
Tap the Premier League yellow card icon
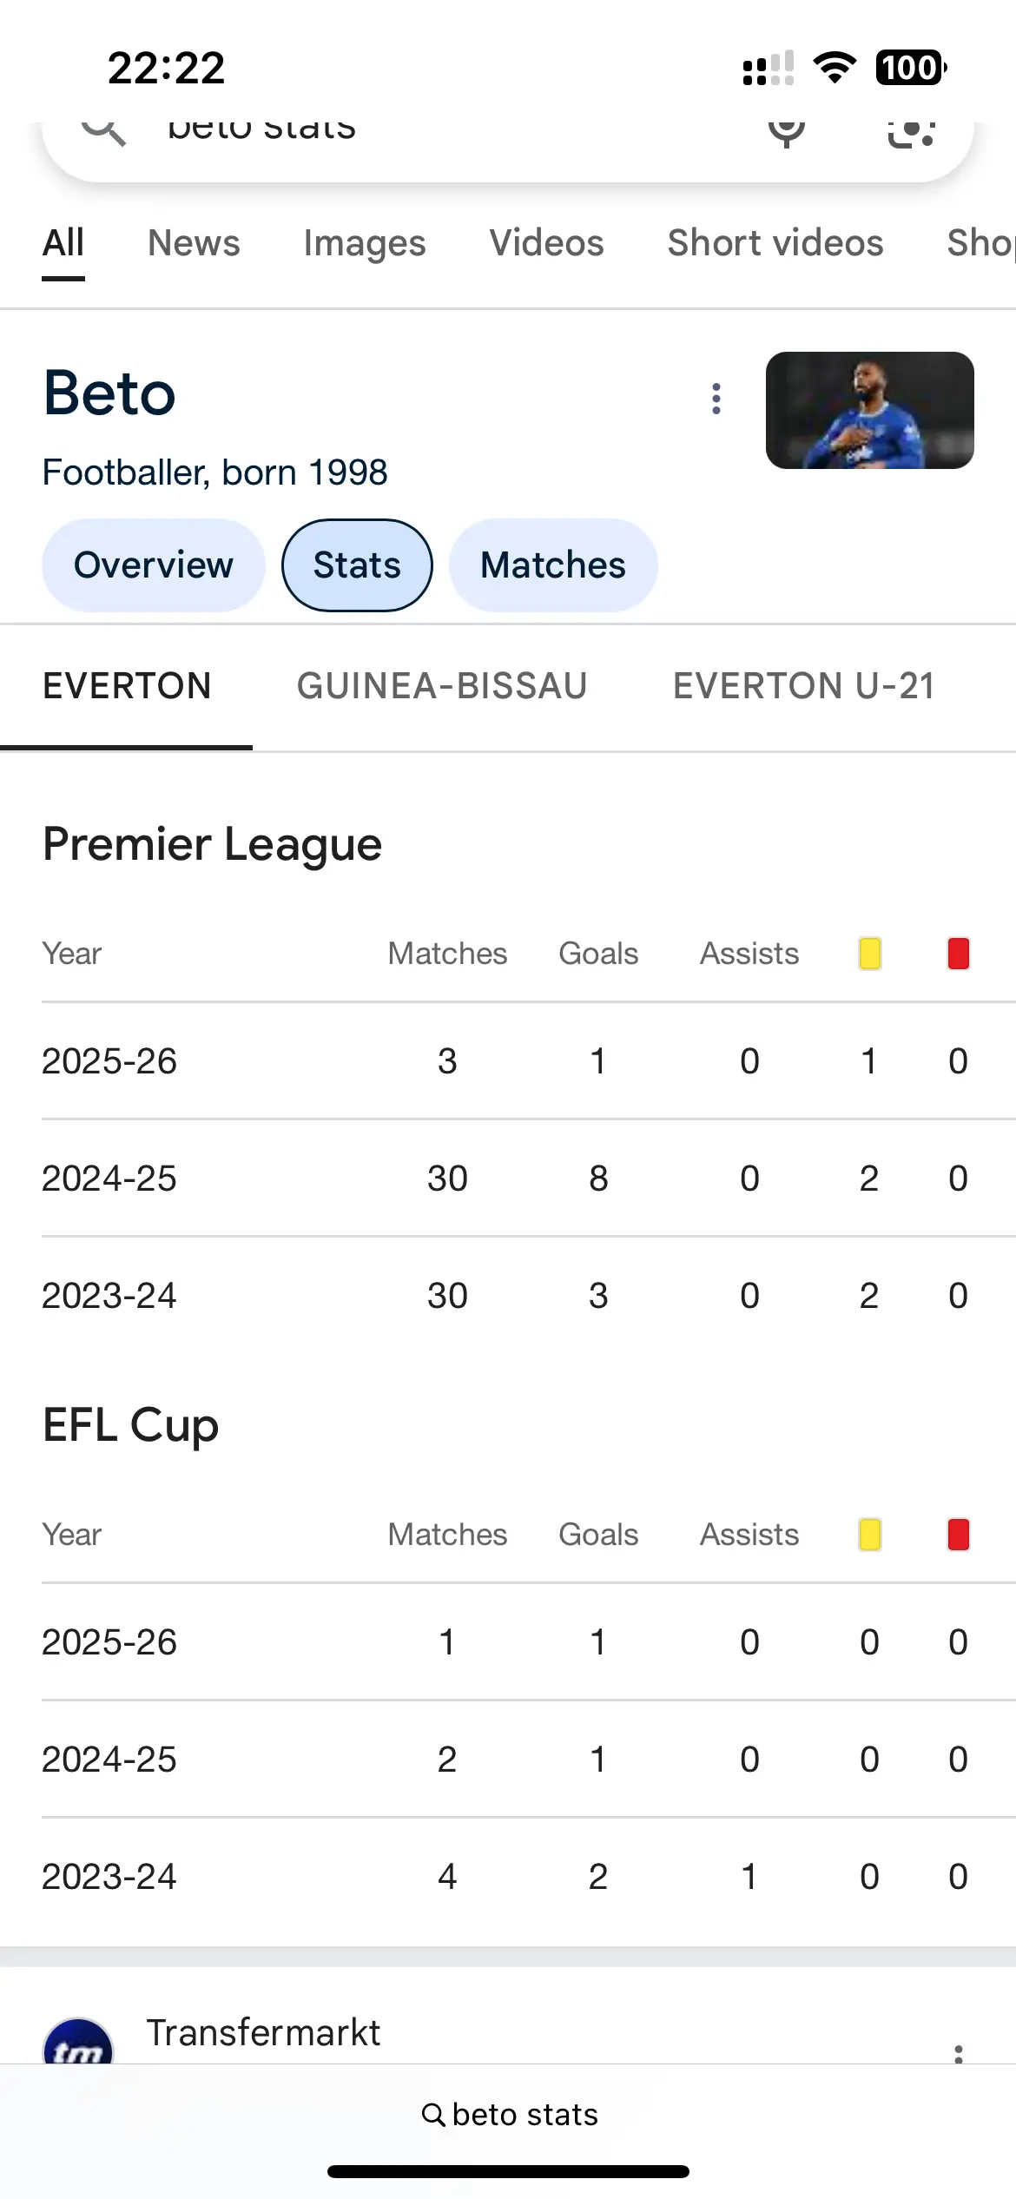click(x=869, y=954)
